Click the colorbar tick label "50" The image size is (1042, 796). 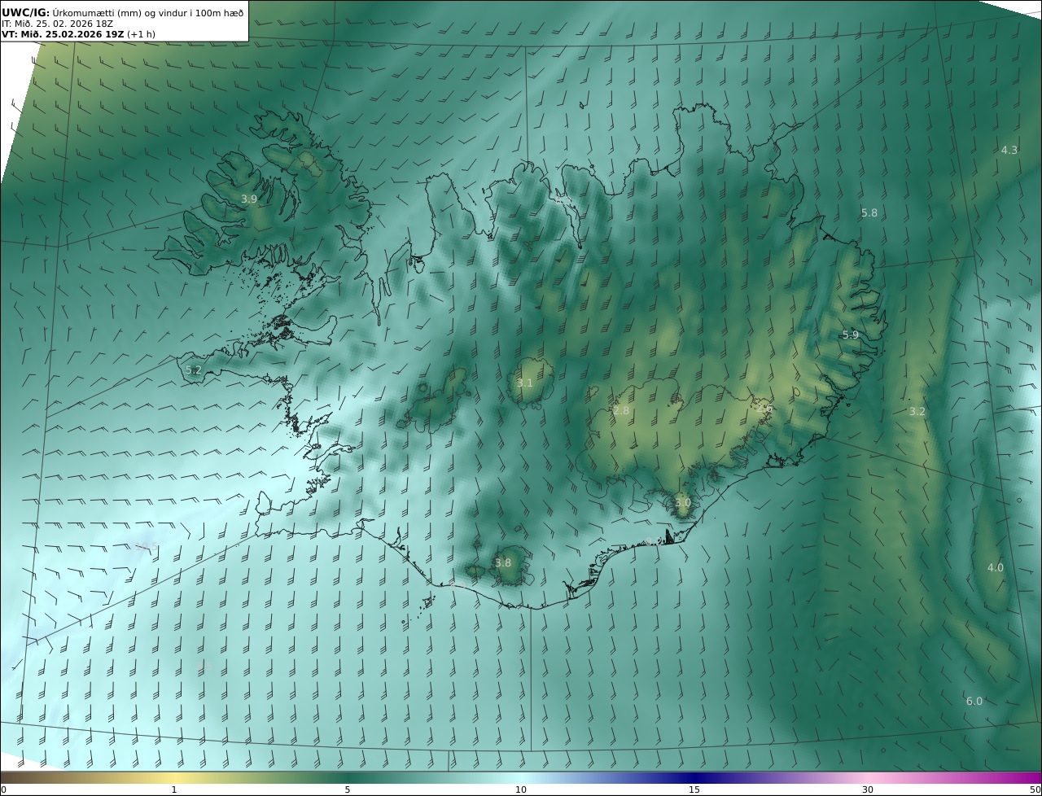(x=1035, y=789)
